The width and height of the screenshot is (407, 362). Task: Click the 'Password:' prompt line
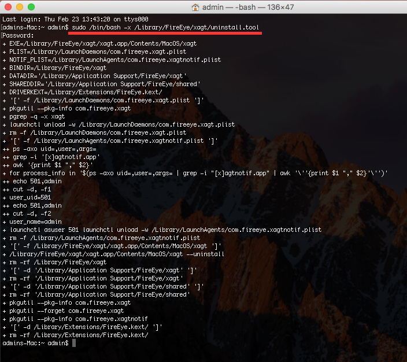[x=18, y=35]
